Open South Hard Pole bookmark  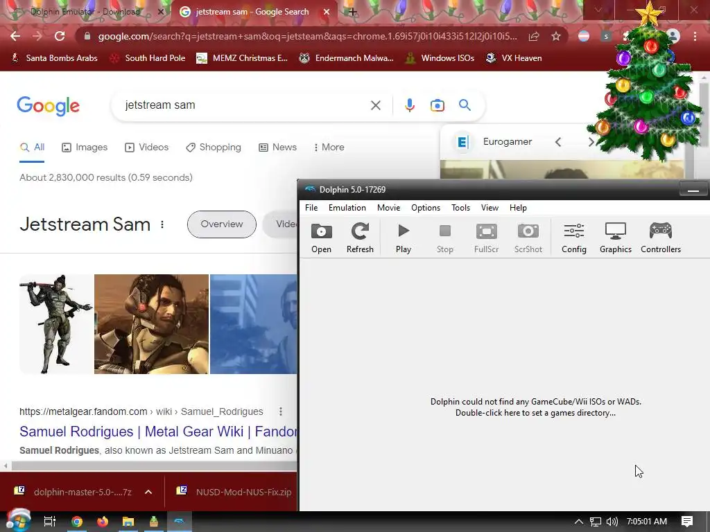pyautogui.click(x=148, y=58)
